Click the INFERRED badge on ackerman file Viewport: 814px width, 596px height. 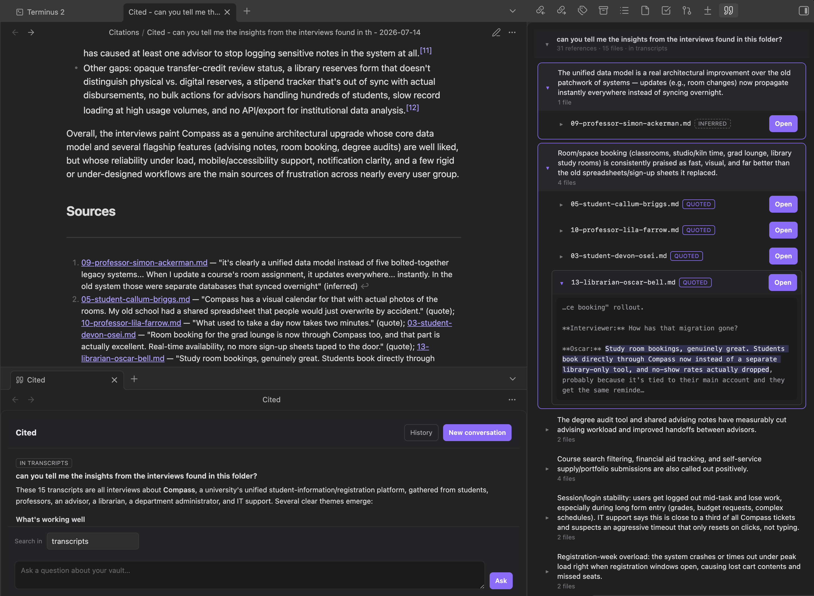coord(712,124)
